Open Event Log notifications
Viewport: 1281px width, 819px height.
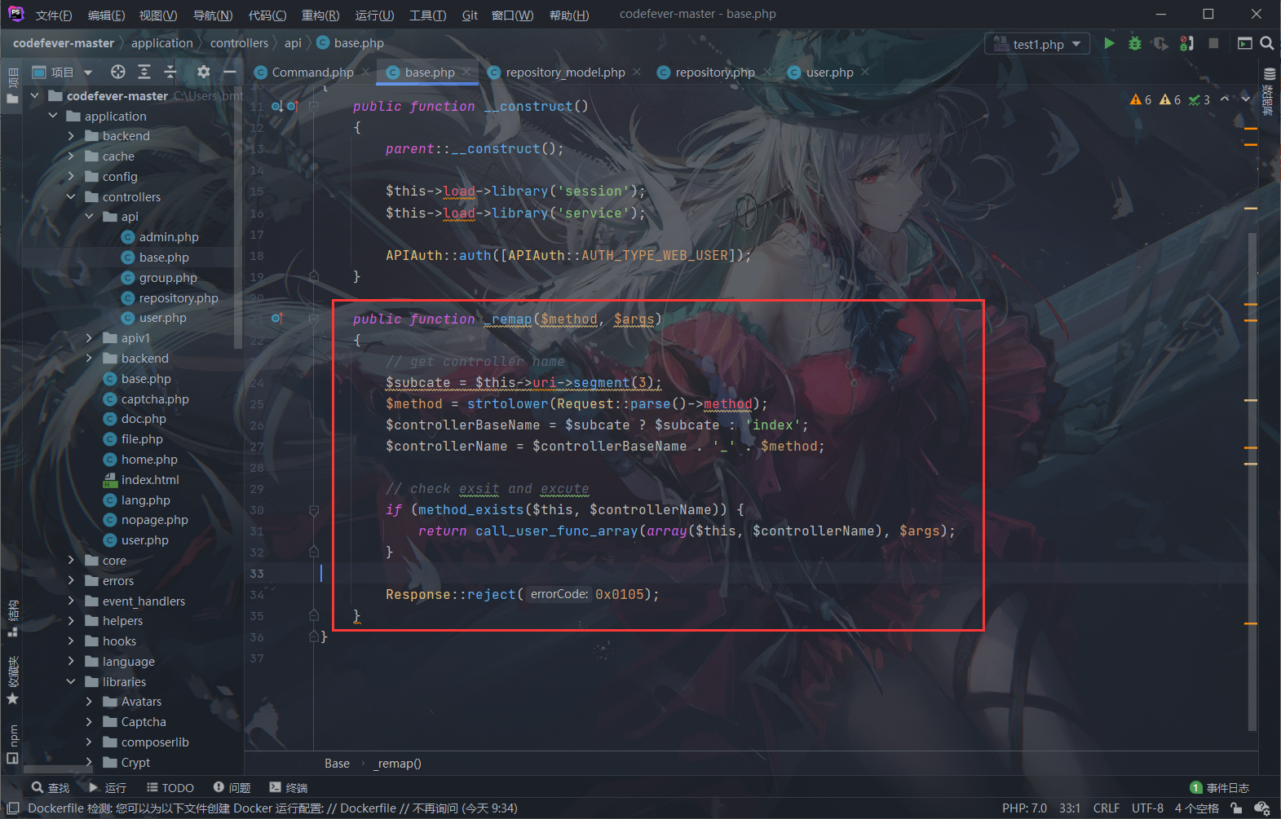[x=1219, y=787]
